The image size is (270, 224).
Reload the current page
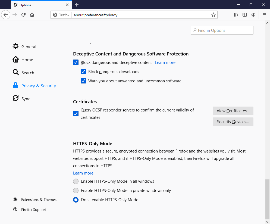(24, 15)
